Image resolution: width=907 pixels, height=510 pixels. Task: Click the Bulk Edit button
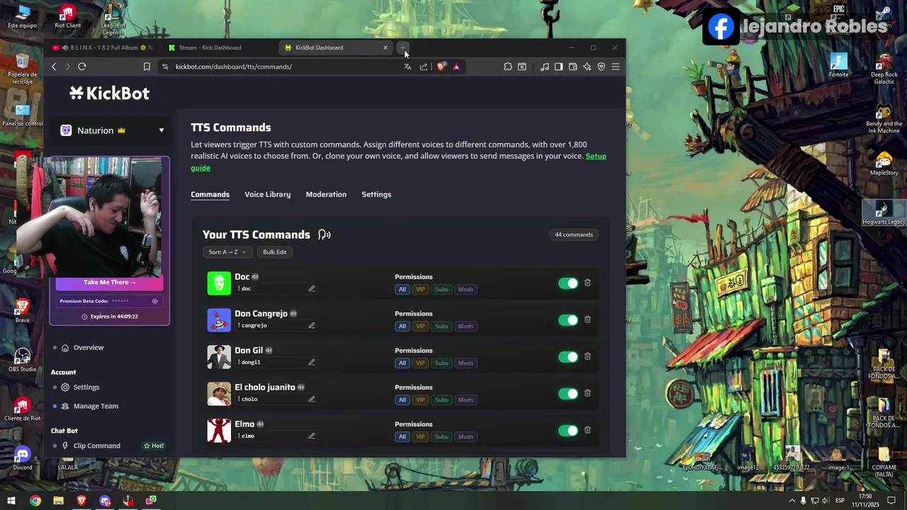pos(275,252)
